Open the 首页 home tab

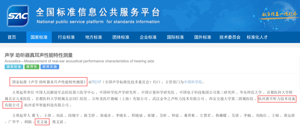click(x=12, y=37)
